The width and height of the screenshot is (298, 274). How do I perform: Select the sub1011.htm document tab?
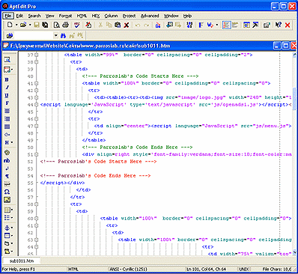coord(22,261)
